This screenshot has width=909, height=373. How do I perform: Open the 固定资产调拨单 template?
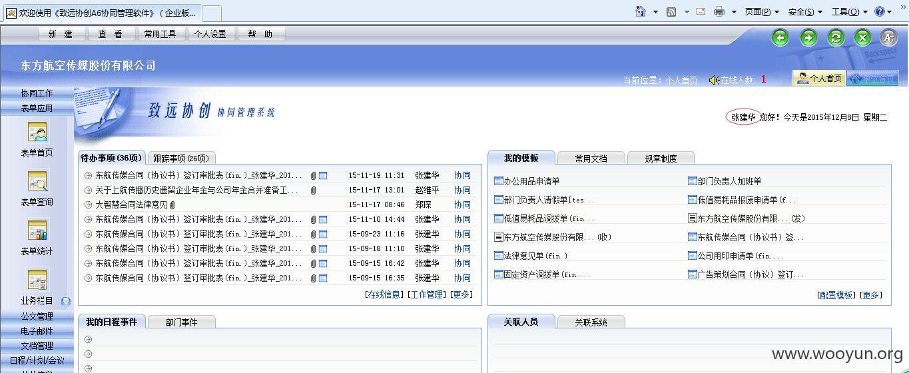click(x=547, y=274)
